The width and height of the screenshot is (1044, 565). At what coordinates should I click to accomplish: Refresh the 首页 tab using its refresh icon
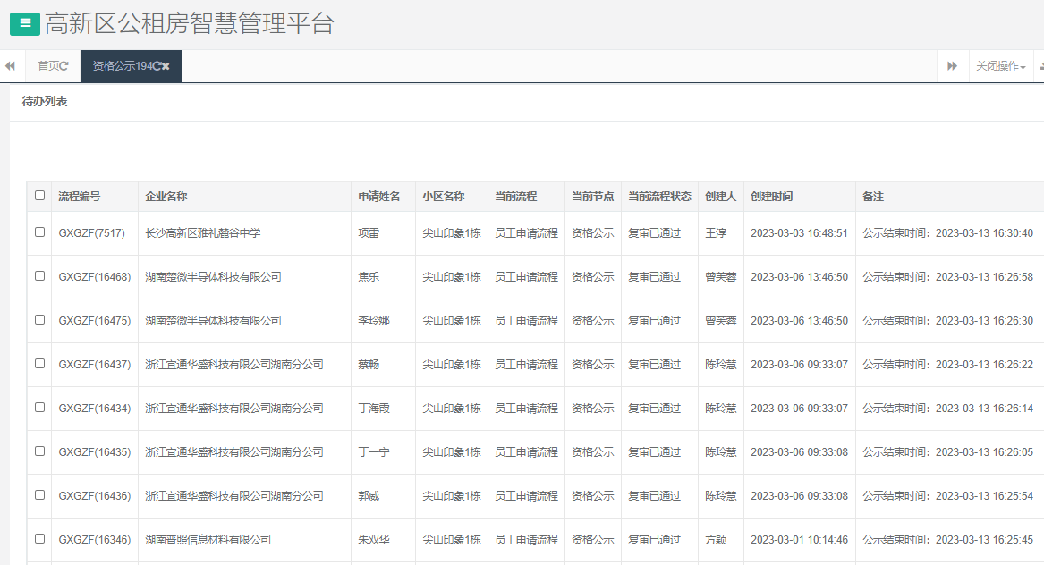point(65,65)
